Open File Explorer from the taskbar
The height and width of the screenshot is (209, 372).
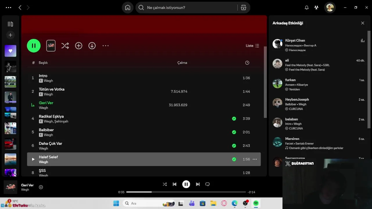213,203
